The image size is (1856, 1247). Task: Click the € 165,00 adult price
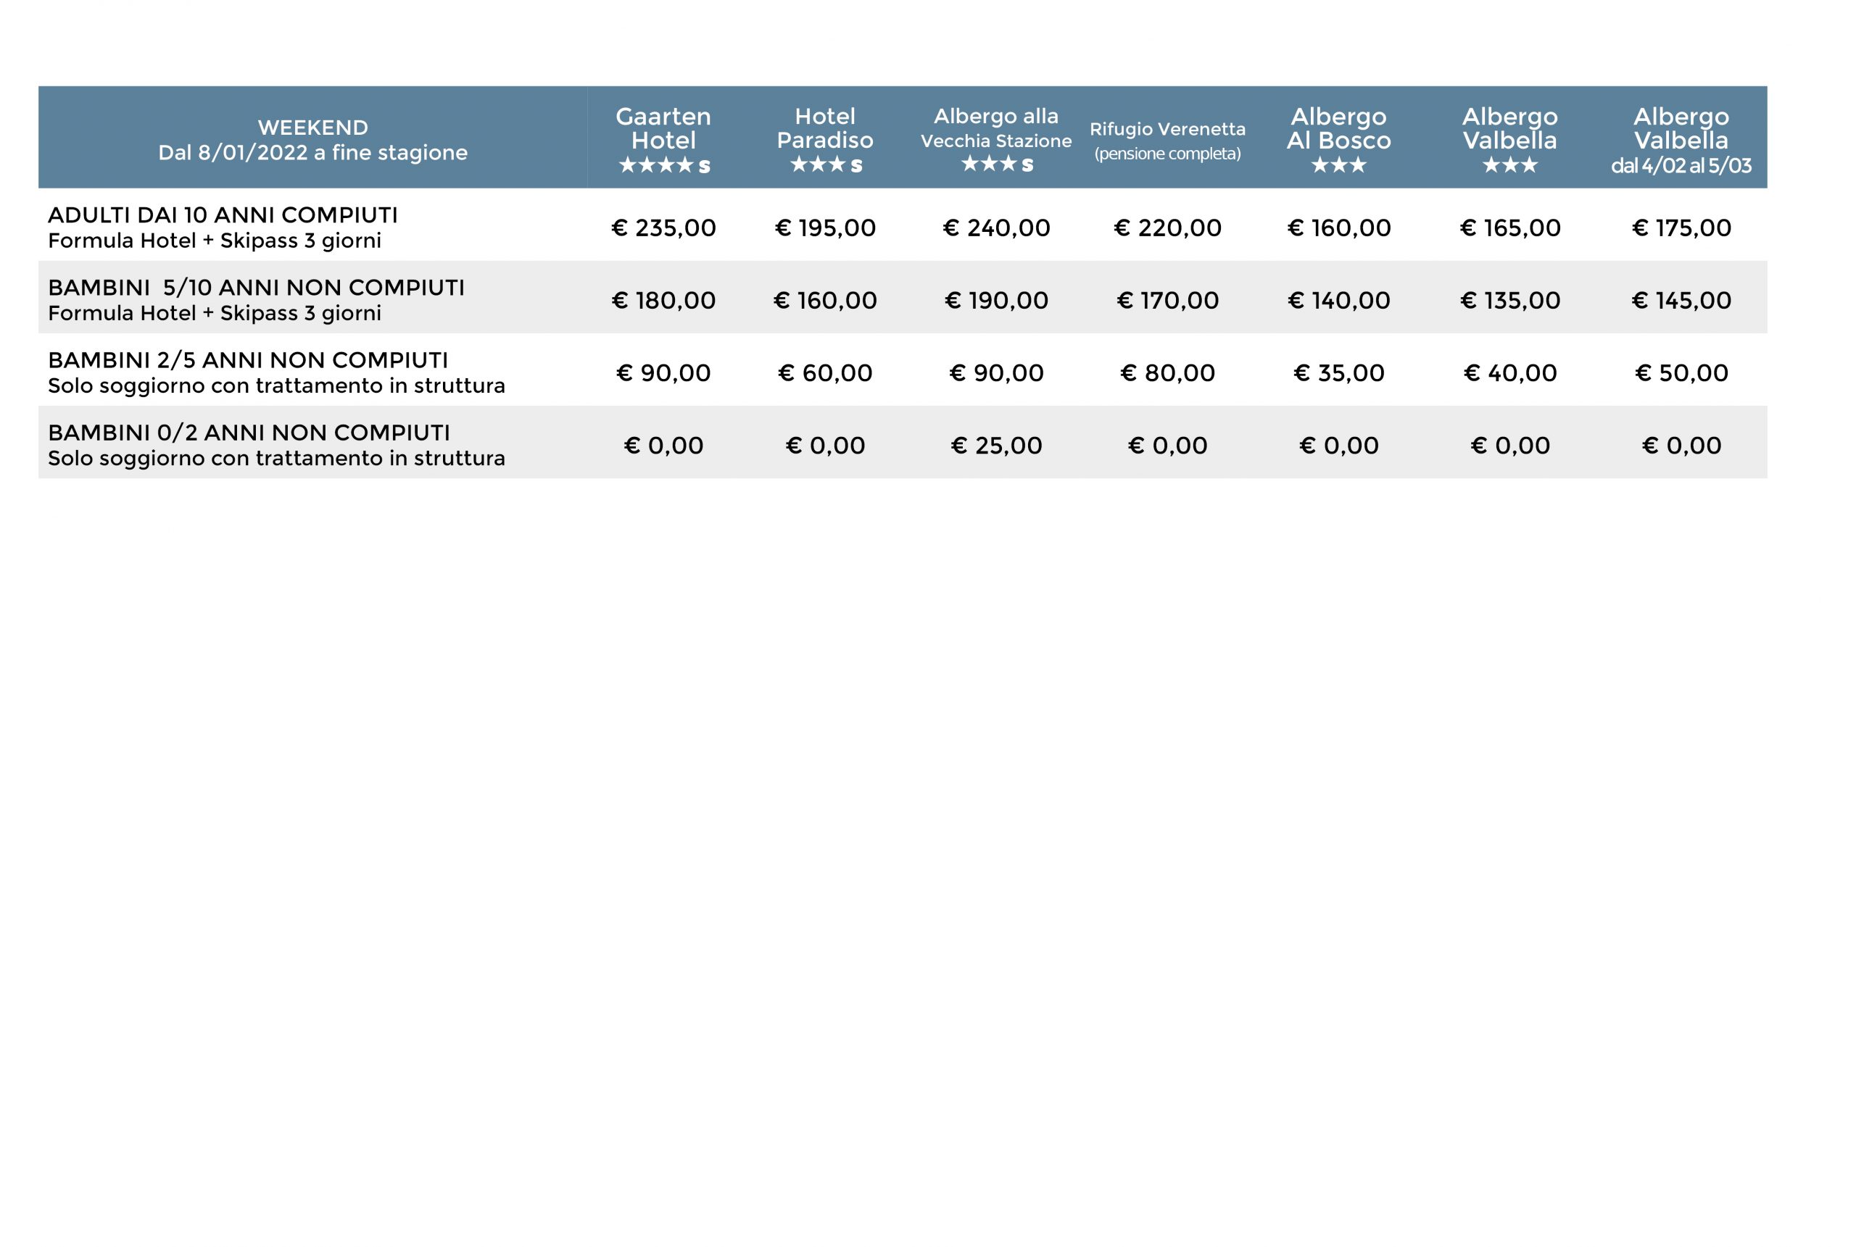[1510, 228]
